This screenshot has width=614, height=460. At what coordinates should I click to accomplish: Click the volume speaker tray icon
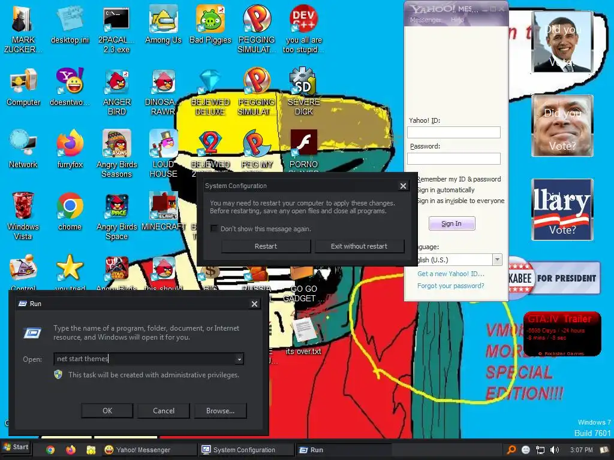pyautogui.click(x=555, y=450)
